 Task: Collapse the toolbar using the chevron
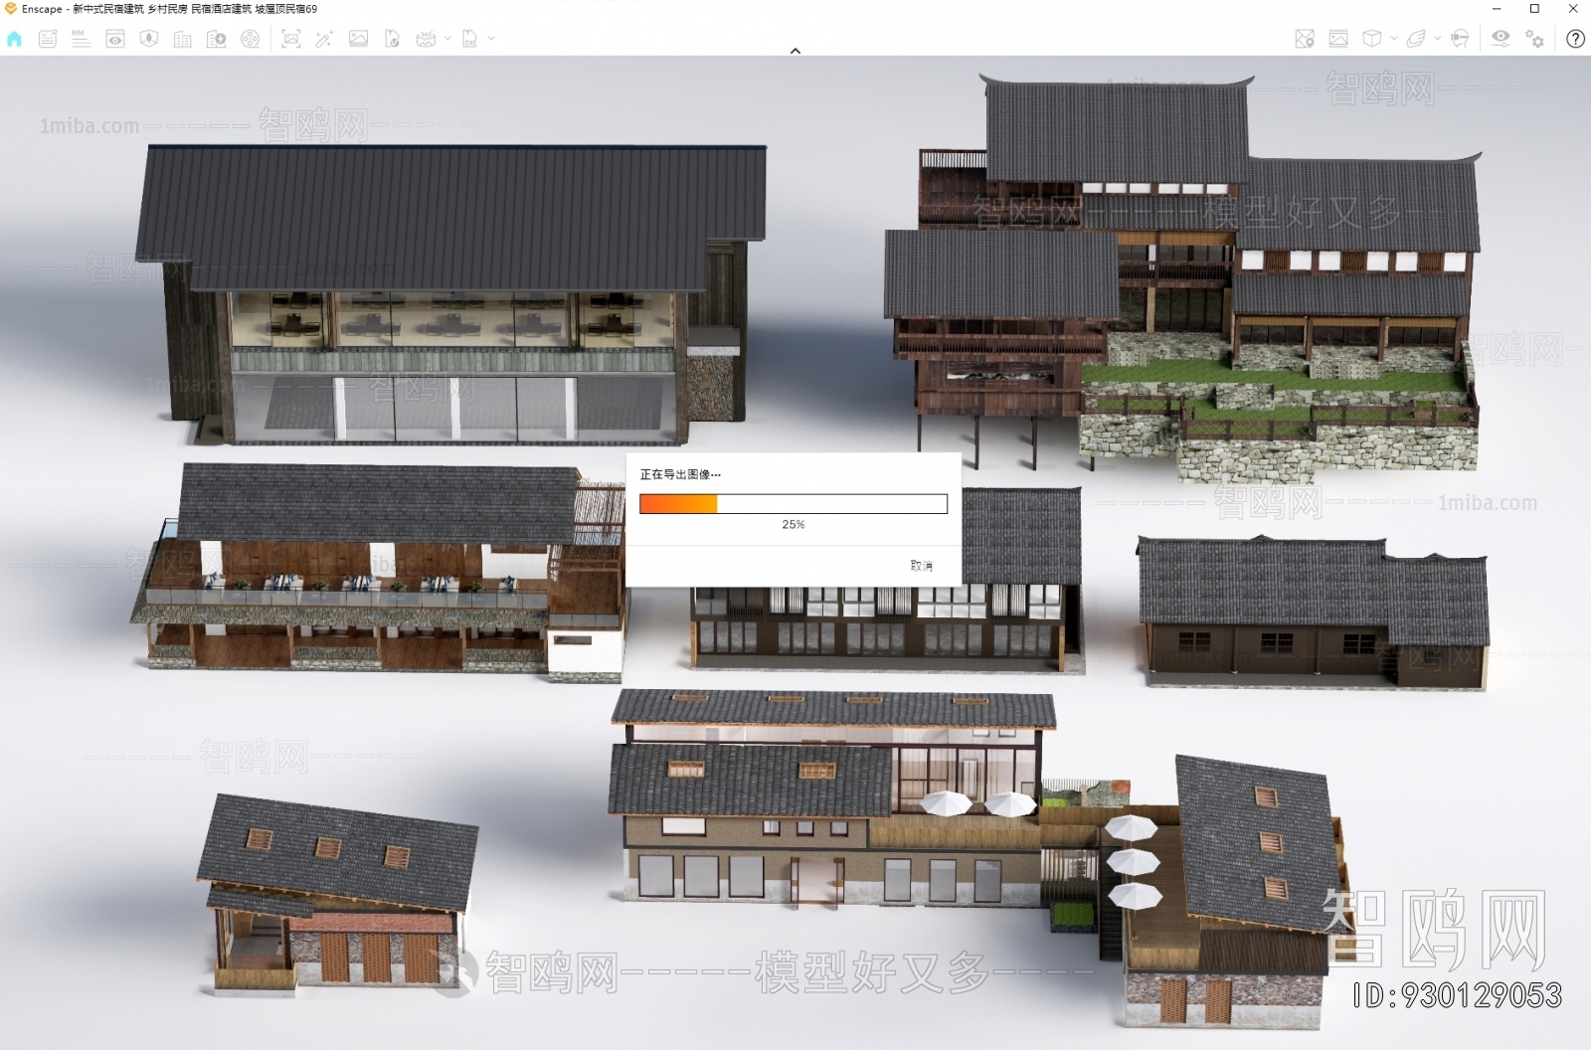795,50
